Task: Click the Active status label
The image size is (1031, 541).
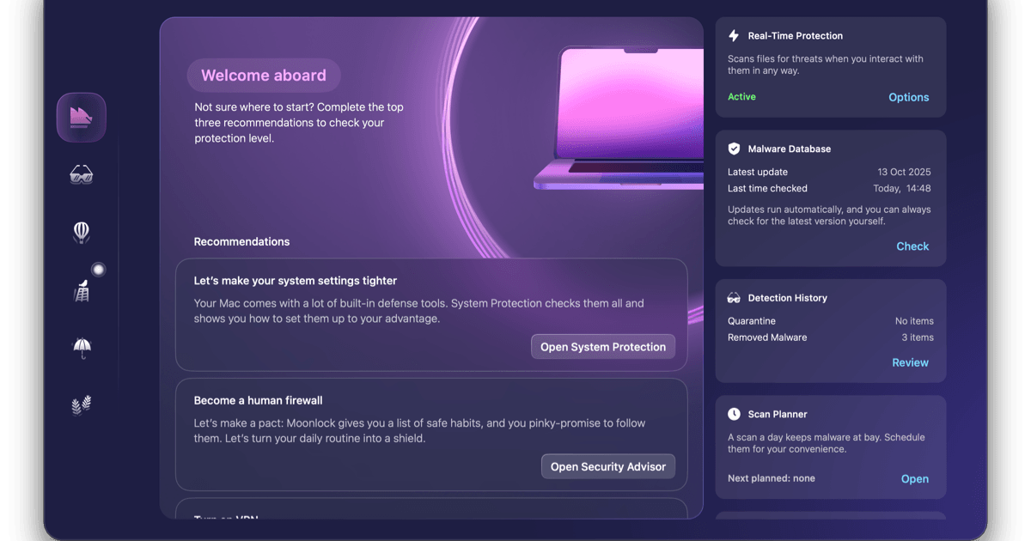Action: click(741, 97)
